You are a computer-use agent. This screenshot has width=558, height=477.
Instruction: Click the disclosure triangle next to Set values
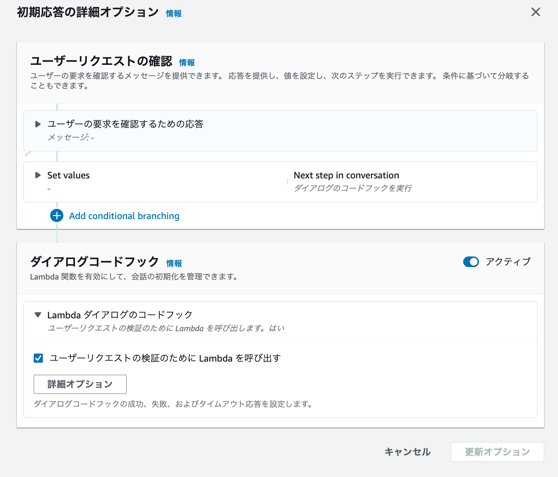click(38, 175)
